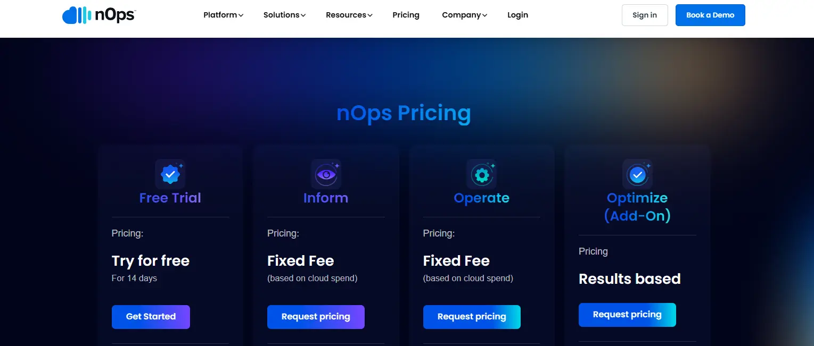Viewport: 814px width, 346px height.
Task: Click the nOps Pricing page title
Action: click(x=404, y=114)
